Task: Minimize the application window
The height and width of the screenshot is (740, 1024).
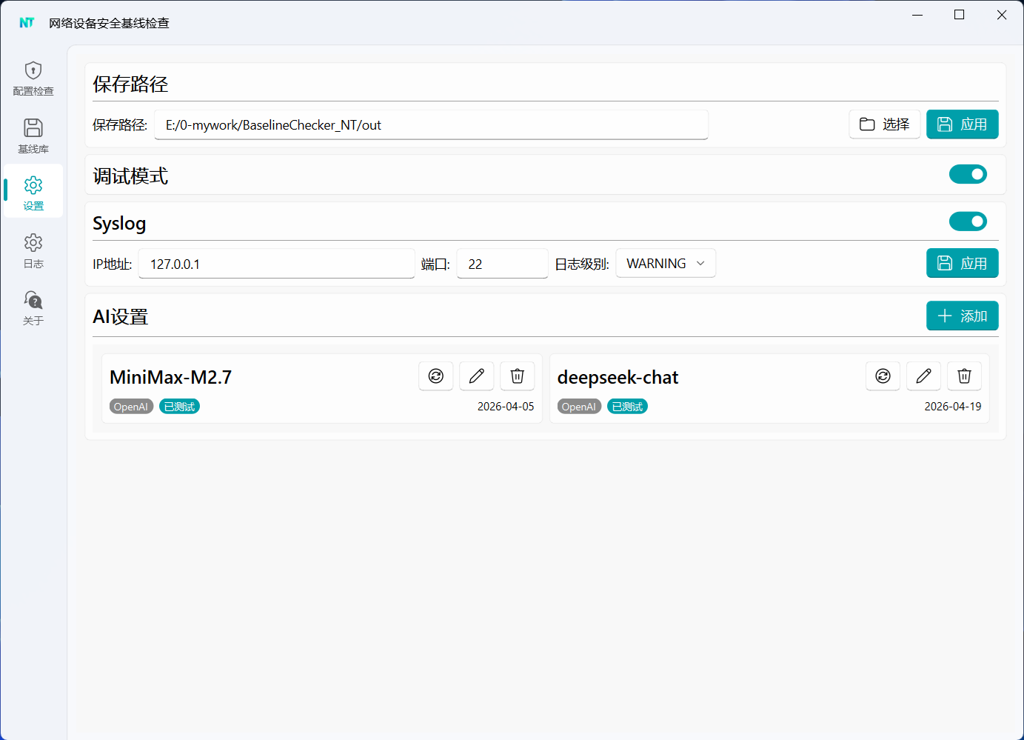Action: click(x=917, y=15)
